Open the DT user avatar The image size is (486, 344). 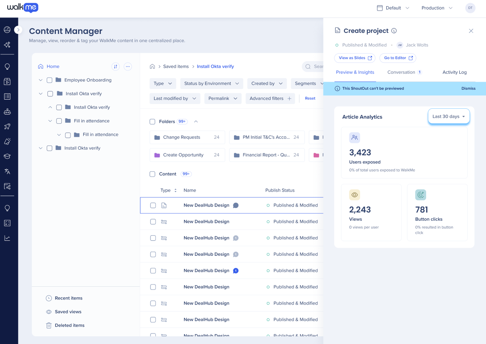470,8
